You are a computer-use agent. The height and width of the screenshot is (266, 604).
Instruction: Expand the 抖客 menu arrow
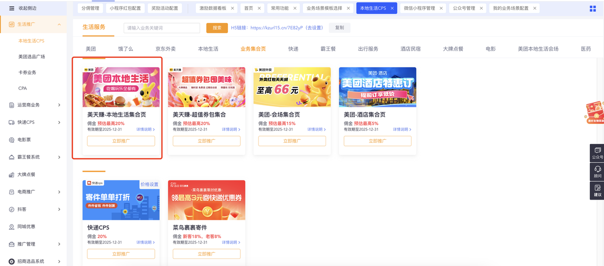point(59,210)
